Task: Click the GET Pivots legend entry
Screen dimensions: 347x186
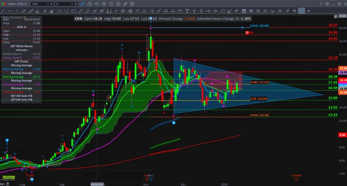Action: 21,62
